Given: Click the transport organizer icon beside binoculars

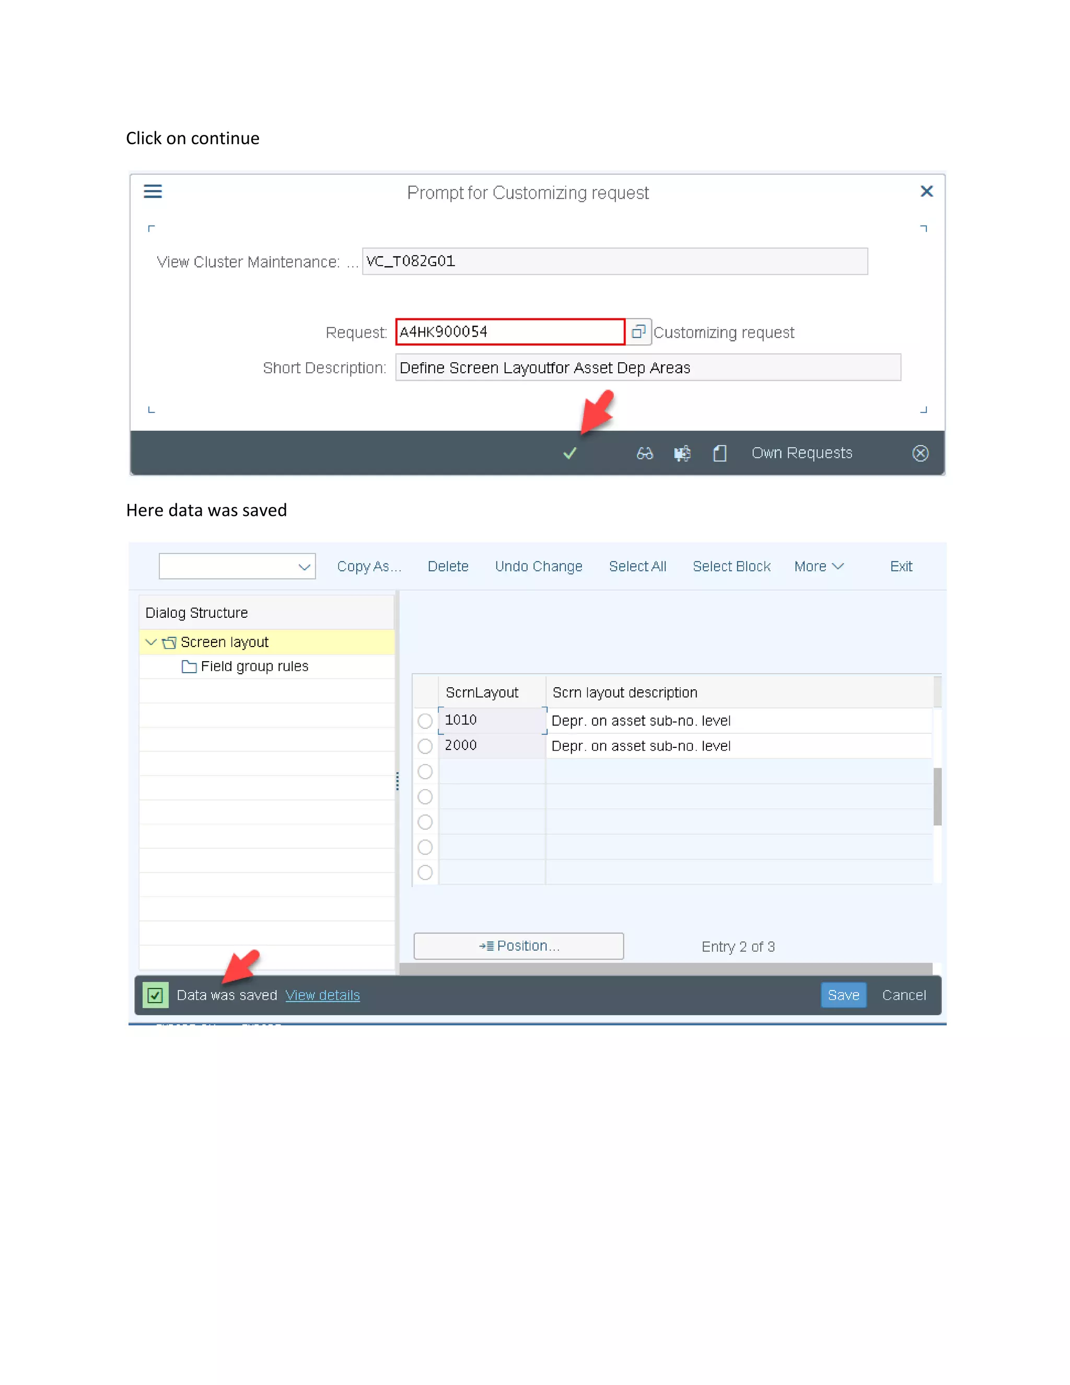Looking at the screenshot, I should [x=682, y=454].
